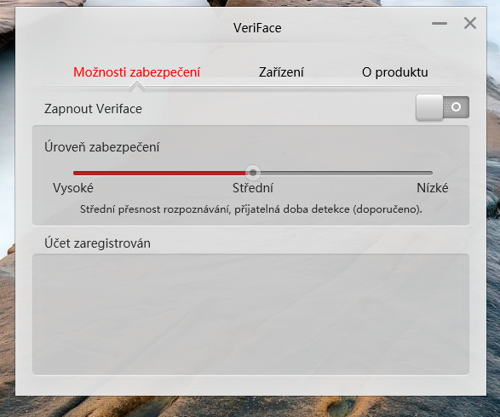Switch to the O produktu tab
Viewport: 500px width, 417px height.
pyautogui.click(x=394, y=72)
